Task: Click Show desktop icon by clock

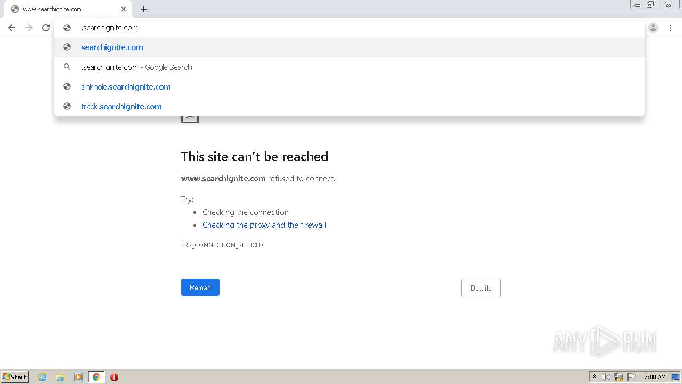Action: [676, 377]
